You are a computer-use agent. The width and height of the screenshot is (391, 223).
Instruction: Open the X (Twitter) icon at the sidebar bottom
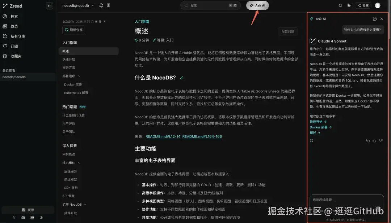point(14,218)
